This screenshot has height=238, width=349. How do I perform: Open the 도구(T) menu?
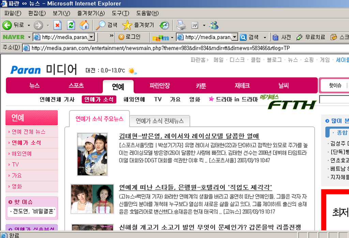[x=120, y=13]
